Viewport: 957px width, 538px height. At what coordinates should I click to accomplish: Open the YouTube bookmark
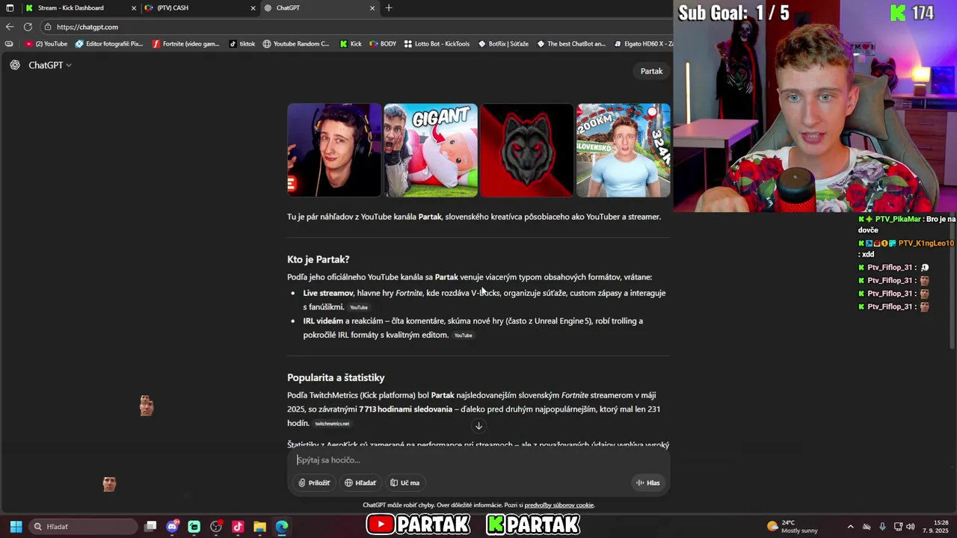coord(46,44)
